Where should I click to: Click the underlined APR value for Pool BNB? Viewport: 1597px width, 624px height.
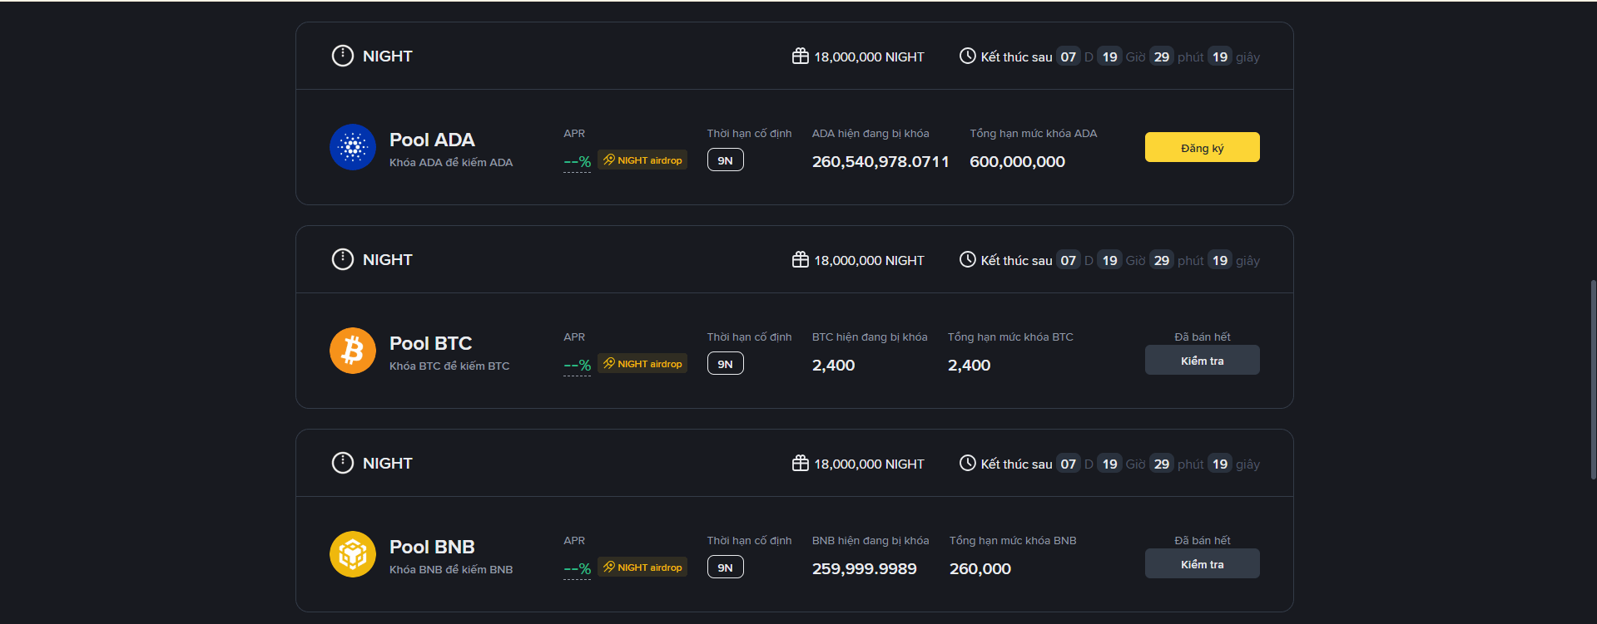click(577, 569)
